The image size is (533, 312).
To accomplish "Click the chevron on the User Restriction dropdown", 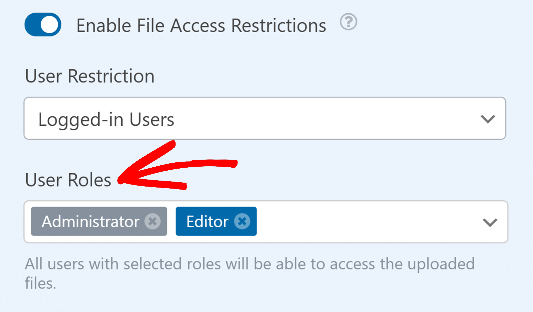I will point(488,118).
